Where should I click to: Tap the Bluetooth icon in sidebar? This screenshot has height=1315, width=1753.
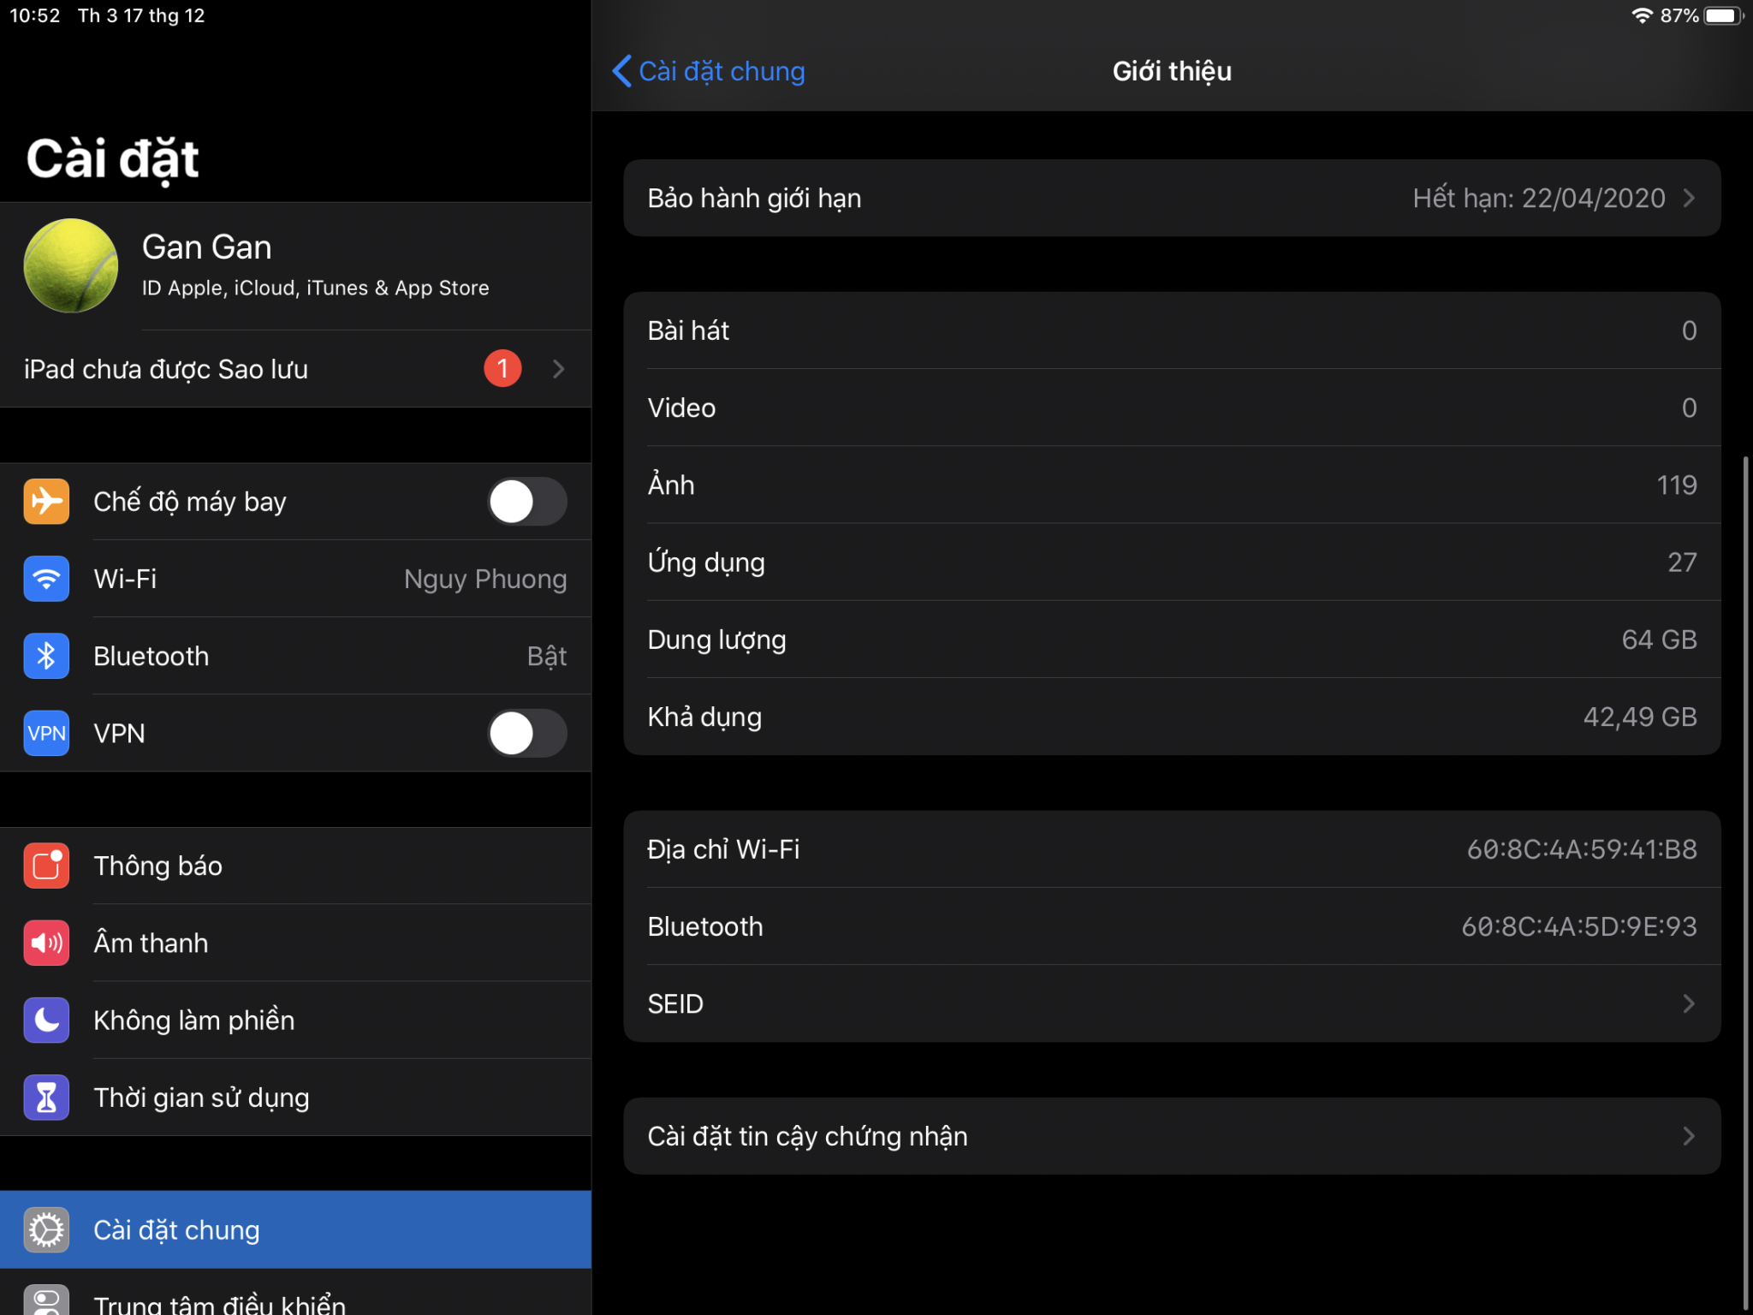tap(46, 656)
